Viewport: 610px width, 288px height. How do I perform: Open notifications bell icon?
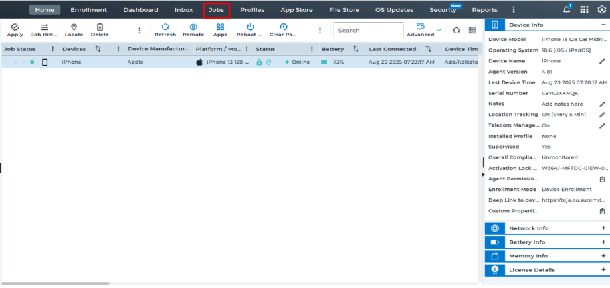tap(567, 9)
